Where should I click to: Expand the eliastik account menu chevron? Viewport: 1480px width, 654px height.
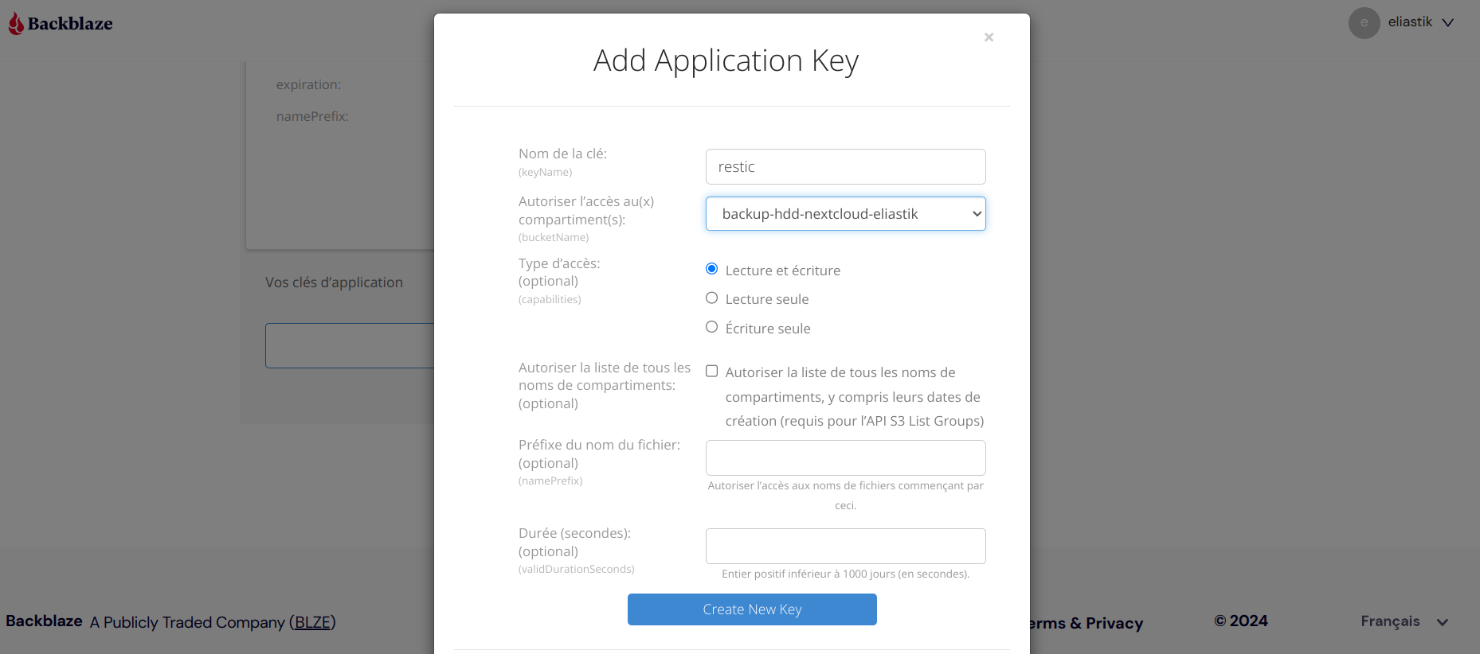[x=1448, y=23]
